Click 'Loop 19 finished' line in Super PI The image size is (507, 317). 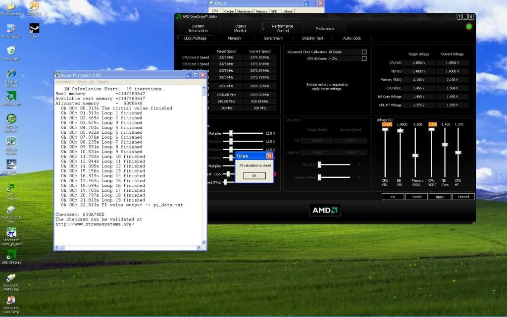[102, 200]
